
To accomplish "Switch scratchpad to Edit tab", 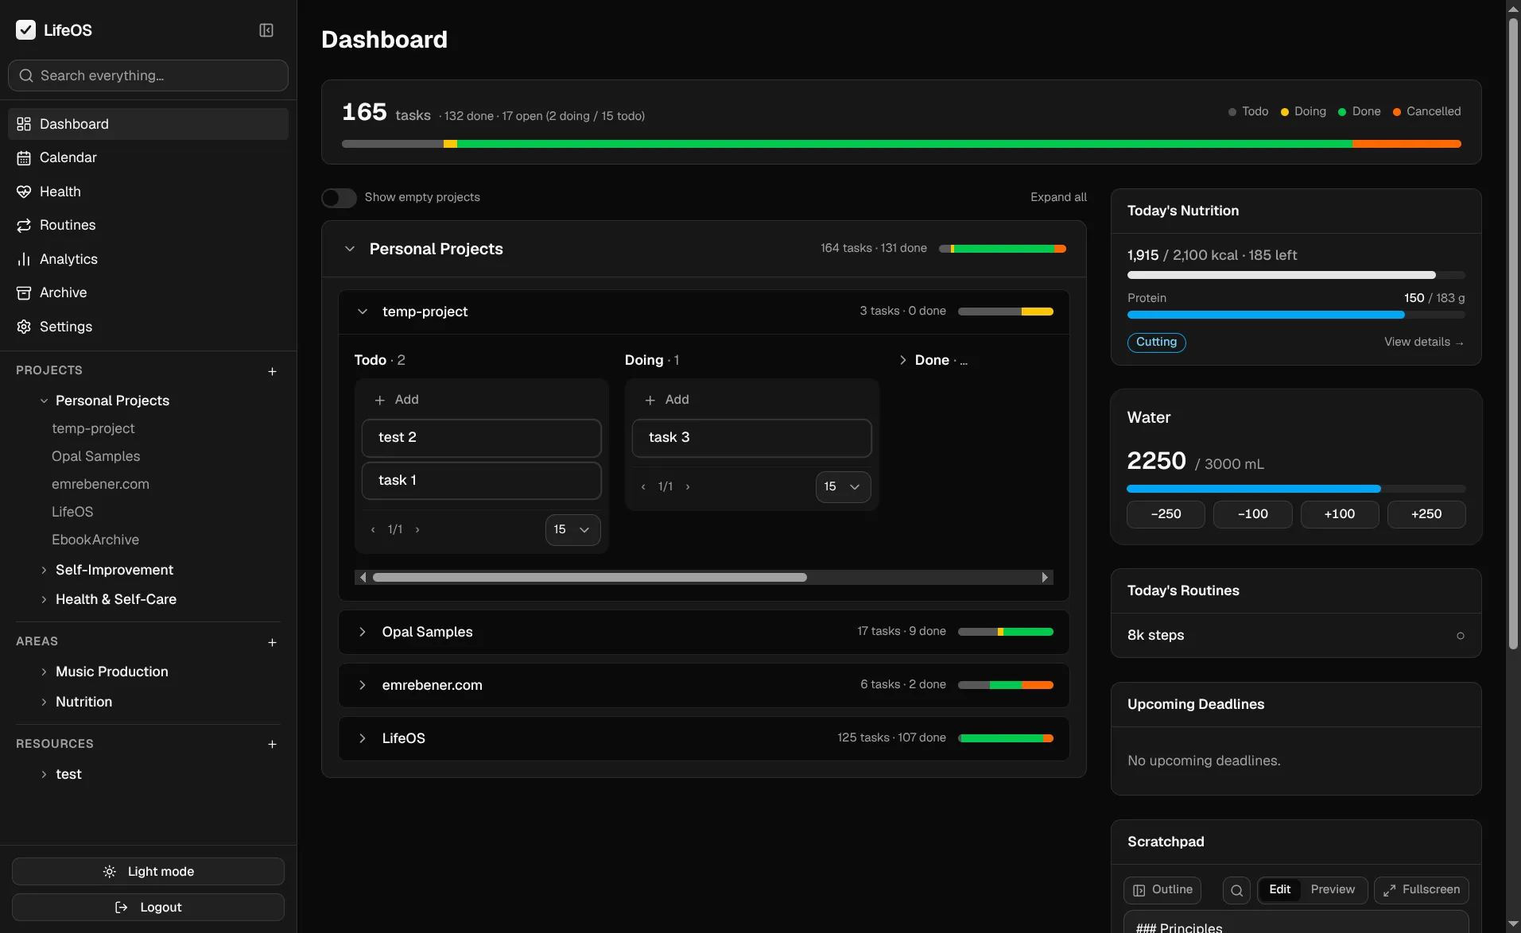I will 1279,890.
